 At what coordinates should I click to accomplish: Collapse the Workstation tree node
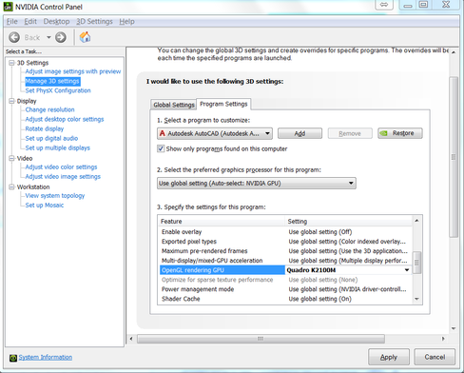point(11,186)
